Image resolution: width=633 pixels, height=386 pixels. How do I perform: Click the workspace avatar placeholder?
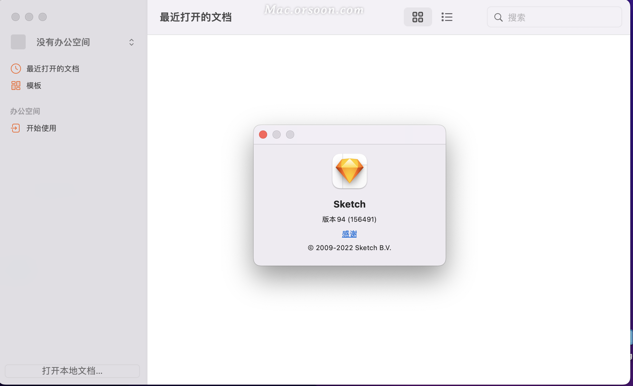coord(18,42)
